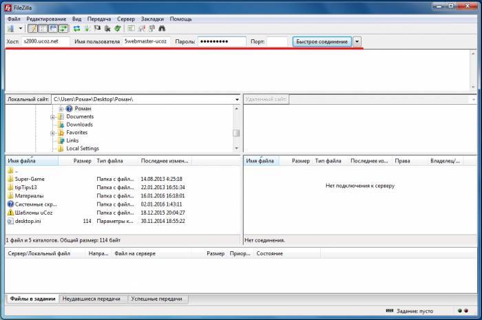Toggle local directory tree toolbar button
This screenshot has width=482, height=320.
coord(43,29)
